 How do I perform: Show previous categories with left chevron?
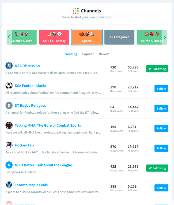coord(9,37)
